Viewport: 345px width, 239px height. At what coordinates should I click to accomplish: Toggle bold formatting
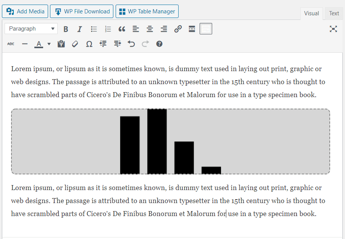click(66, 29)
